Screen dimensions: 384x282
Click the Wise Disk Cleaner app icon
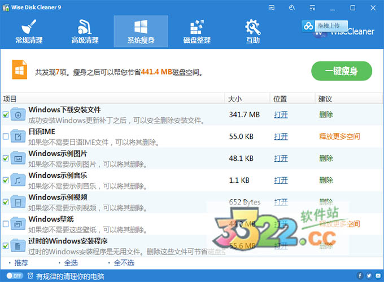[x=6, y=7]
